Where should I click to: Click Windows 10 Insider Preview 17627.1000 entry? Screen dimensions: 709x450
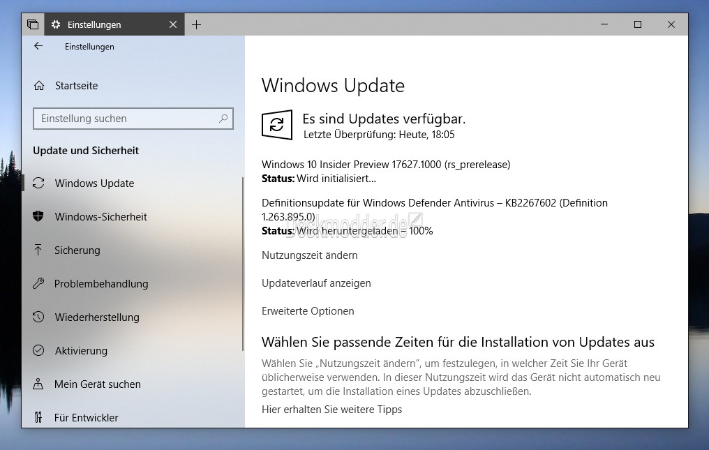[386, 164]
